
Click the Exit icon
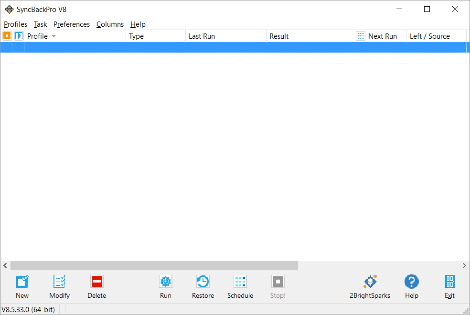(x=449, y=282)
